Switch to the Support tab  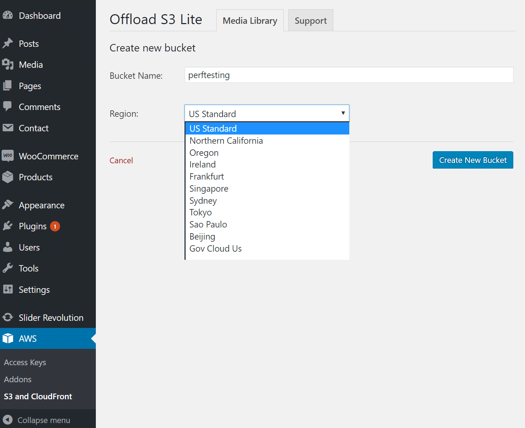310,20
